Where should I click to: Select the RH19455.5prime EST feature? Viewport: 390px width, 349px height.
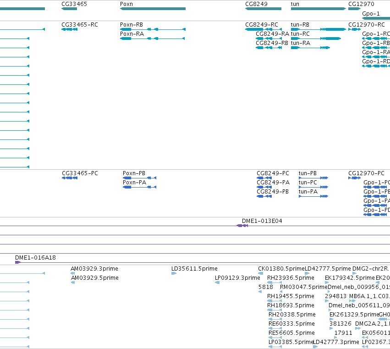(x=275, y=301)
